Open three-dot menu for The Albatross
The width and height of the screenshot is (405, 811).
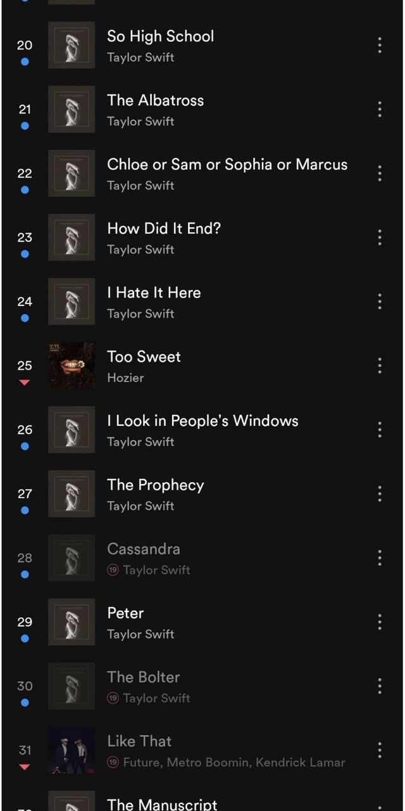[380, 109]
